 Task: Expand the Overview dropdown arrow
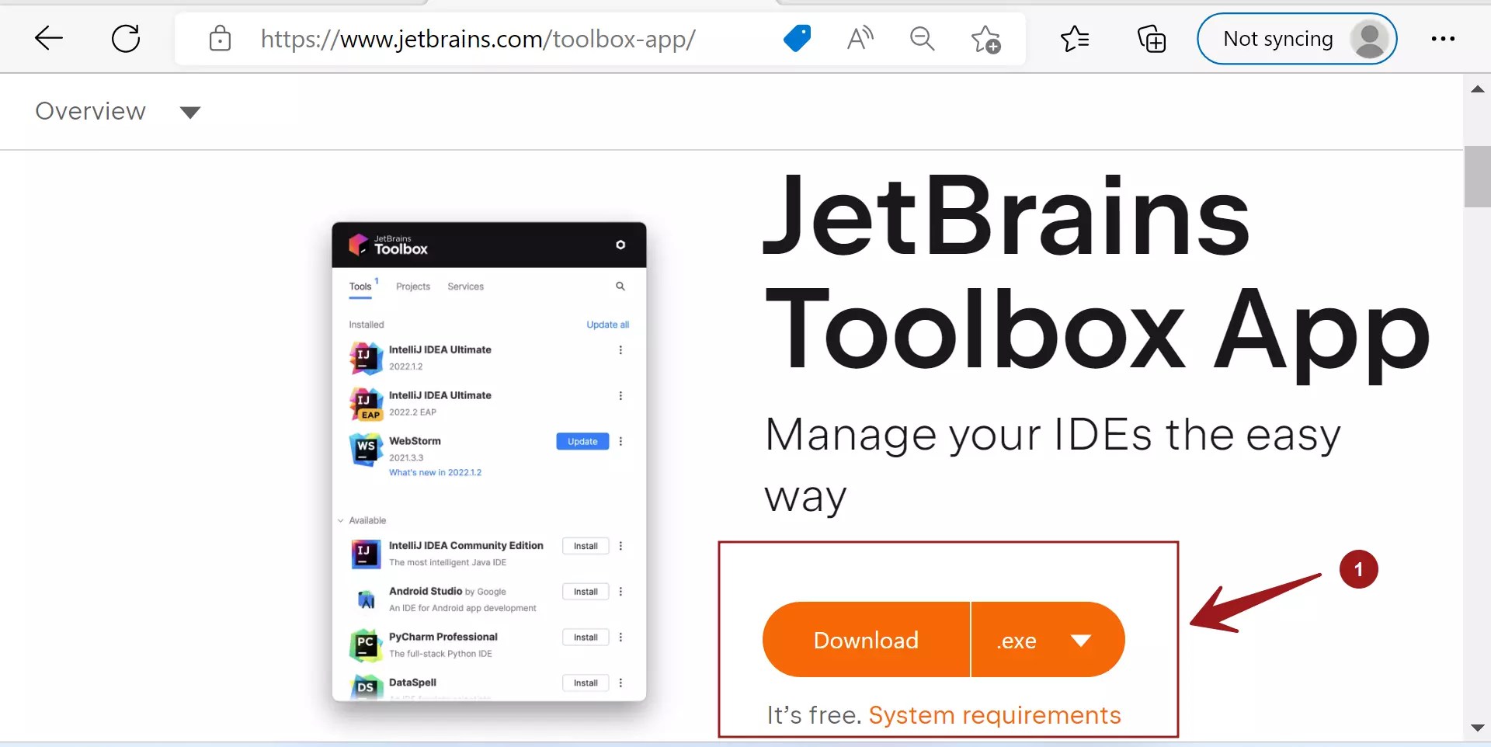click(x=189, y=112)
